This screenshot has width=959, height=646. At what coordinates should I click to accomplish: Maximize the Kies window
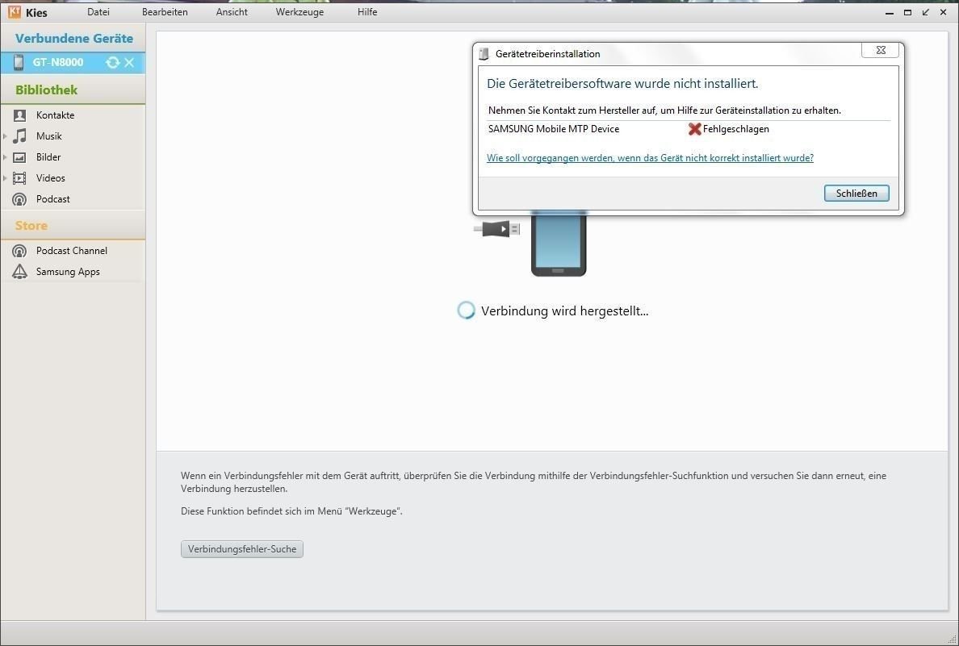click(907, 13)
